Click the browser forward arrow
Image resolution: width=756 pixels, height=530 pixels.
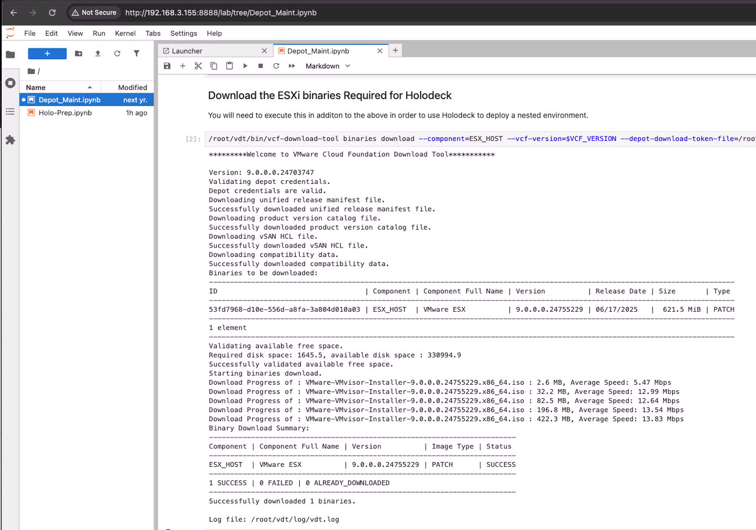tap(33, 13)
